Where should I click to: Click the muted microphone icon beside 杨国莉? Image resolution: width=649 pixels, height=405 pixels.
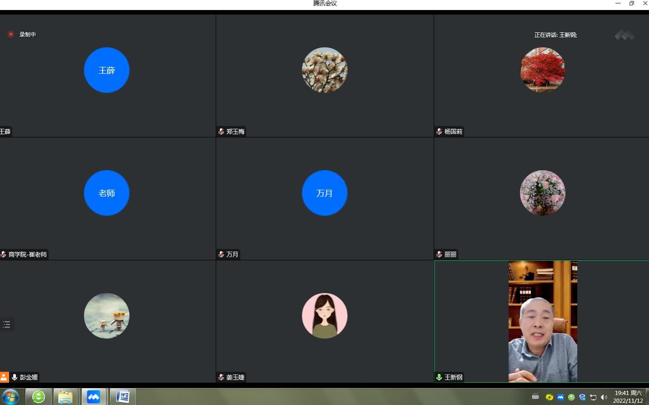tap(439, 132)
